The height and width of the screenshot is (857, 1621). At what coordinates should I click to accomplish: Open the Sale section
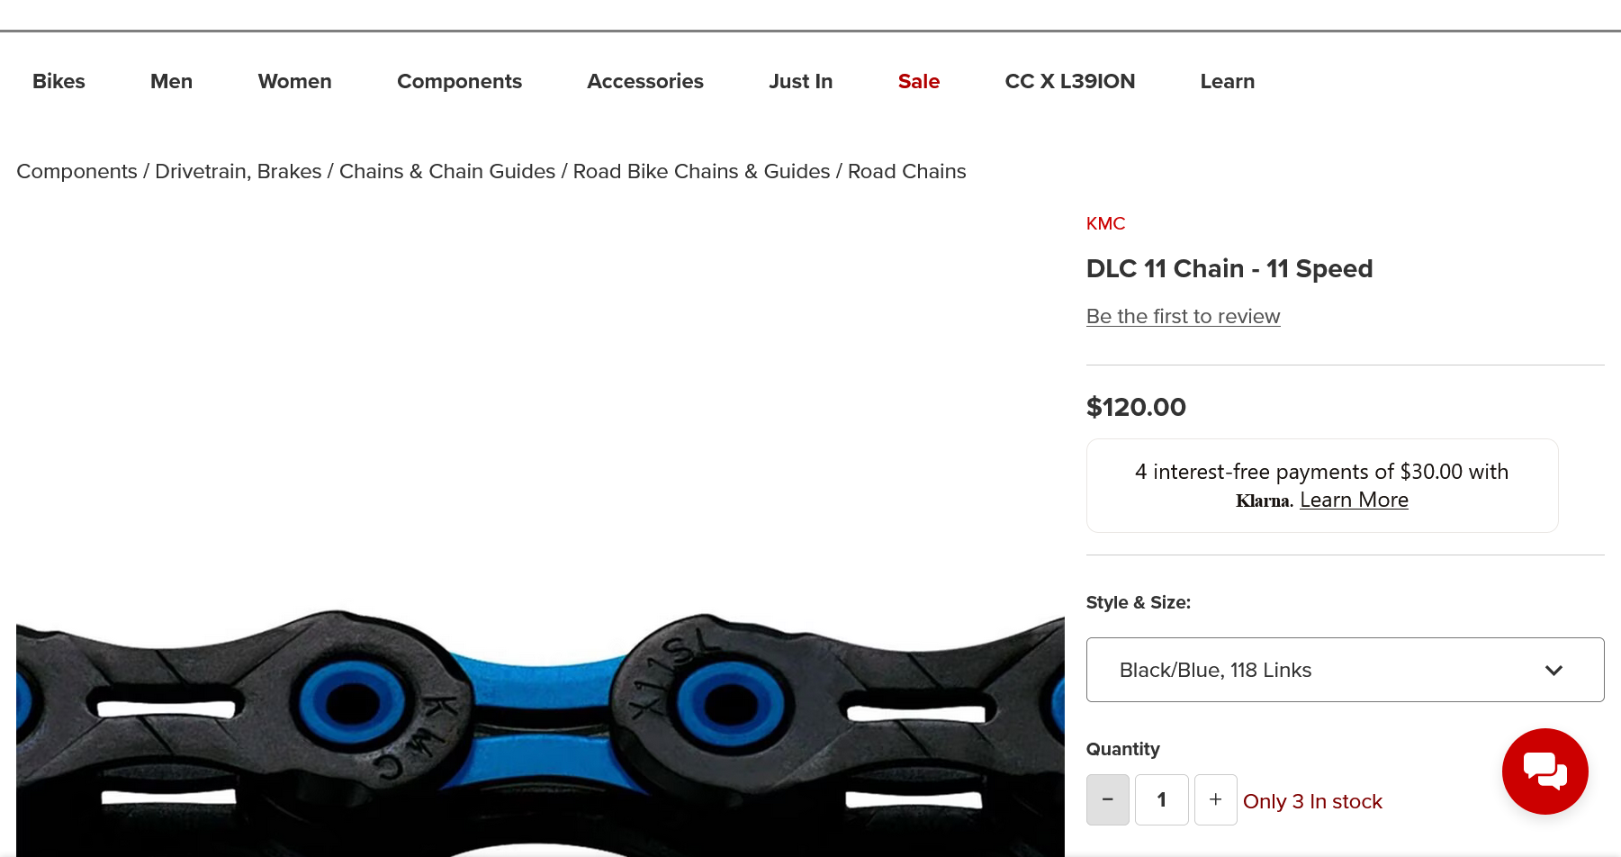[919, 81]
